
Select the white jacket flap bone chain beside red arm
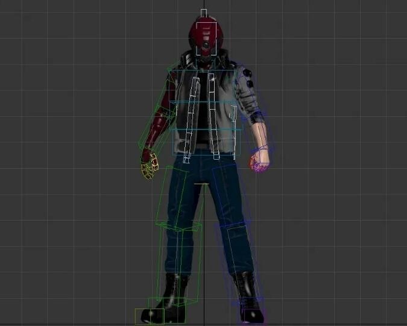191,120
